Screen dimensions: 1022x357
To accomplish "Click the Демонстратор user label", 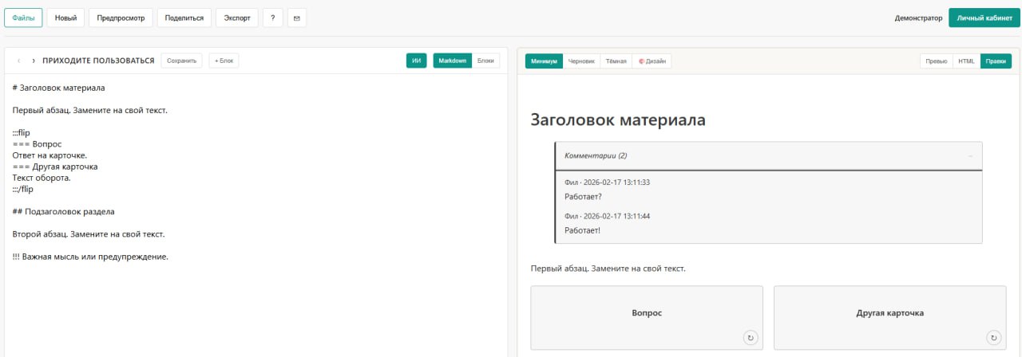I will pyautogui.click(x=918, y=18).
